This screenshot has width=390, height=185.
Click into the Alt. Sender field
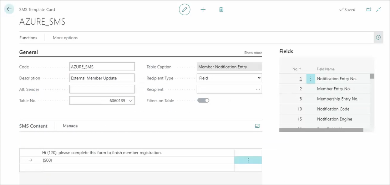point(102,89)
